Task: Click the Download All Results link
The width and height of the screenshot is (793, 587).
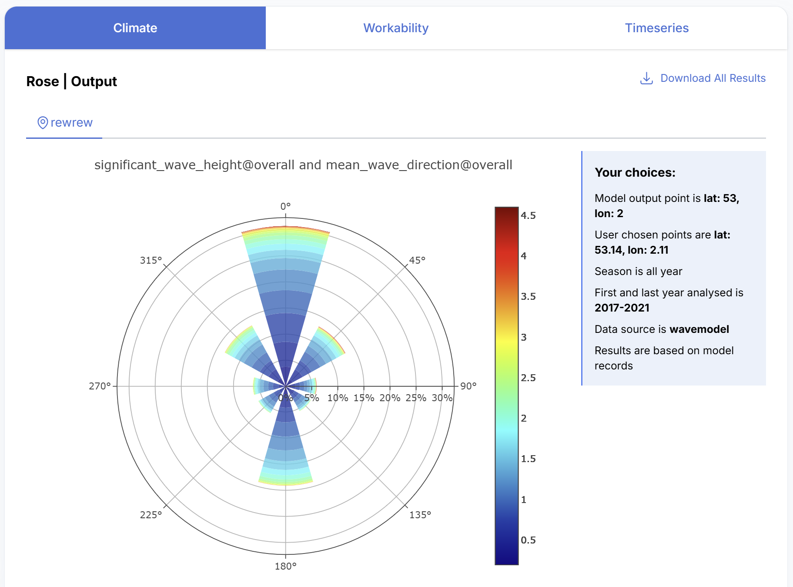Action: [703, 78]
